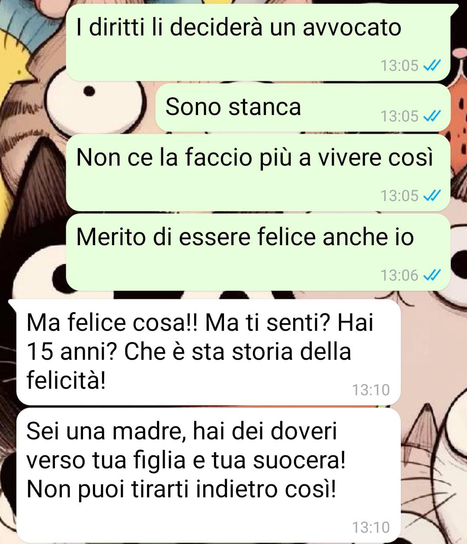The image size is (467, 544).
Task: Tap the word 'avvocato' in first message
Action: pos(352,27)
